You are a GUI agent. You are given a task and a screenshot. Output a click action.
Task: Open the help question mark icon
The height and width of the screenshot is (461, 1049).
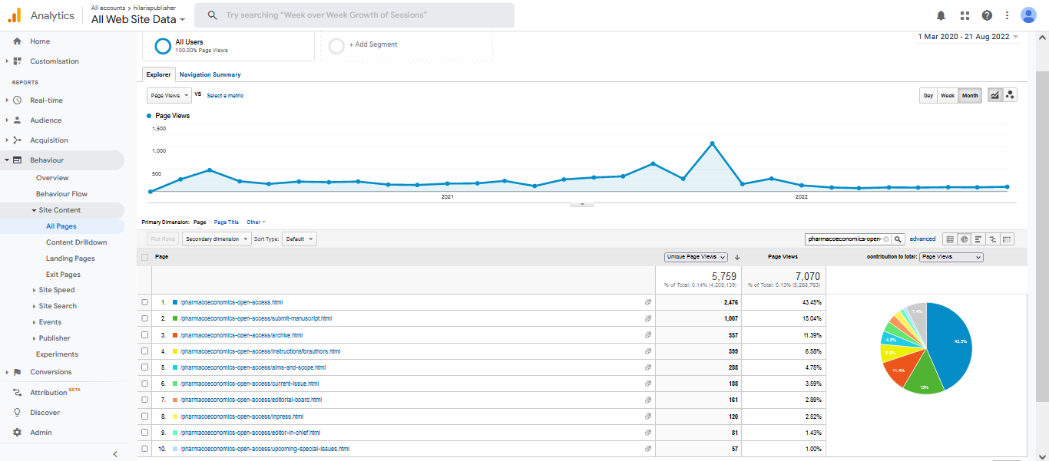pyautogui.click(x=987, y=15)
